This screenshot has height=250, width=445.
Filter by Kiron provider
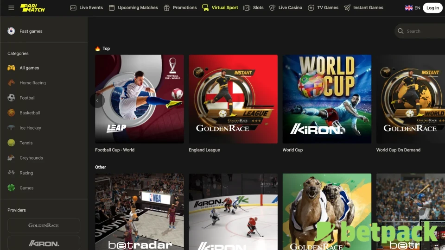tap(44, 243)
